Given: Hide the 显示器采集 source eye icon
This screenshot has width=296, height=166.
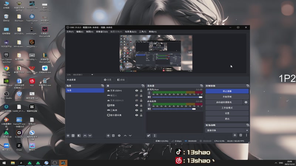Looking at the screenshot, I should tap(137, 115).
